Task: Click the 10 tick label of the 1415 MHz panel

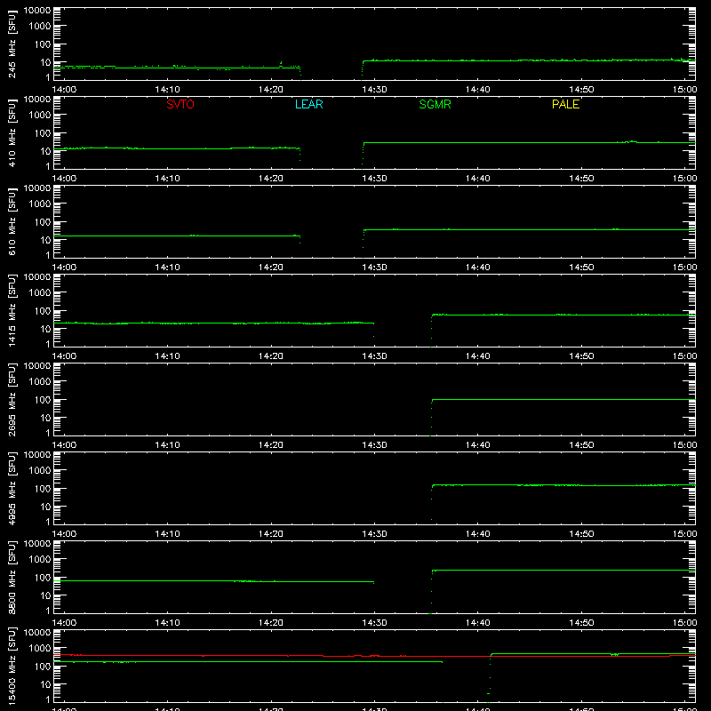Action: coord(45,329)
